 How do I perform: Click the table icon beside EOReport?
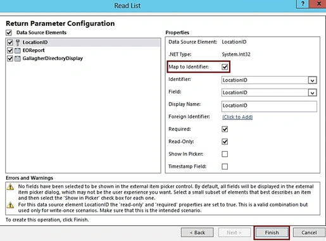click(x=18, y=51)
